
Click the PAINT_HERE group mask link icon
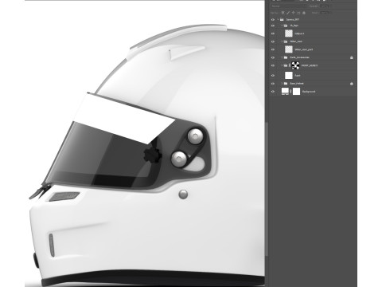290,65
